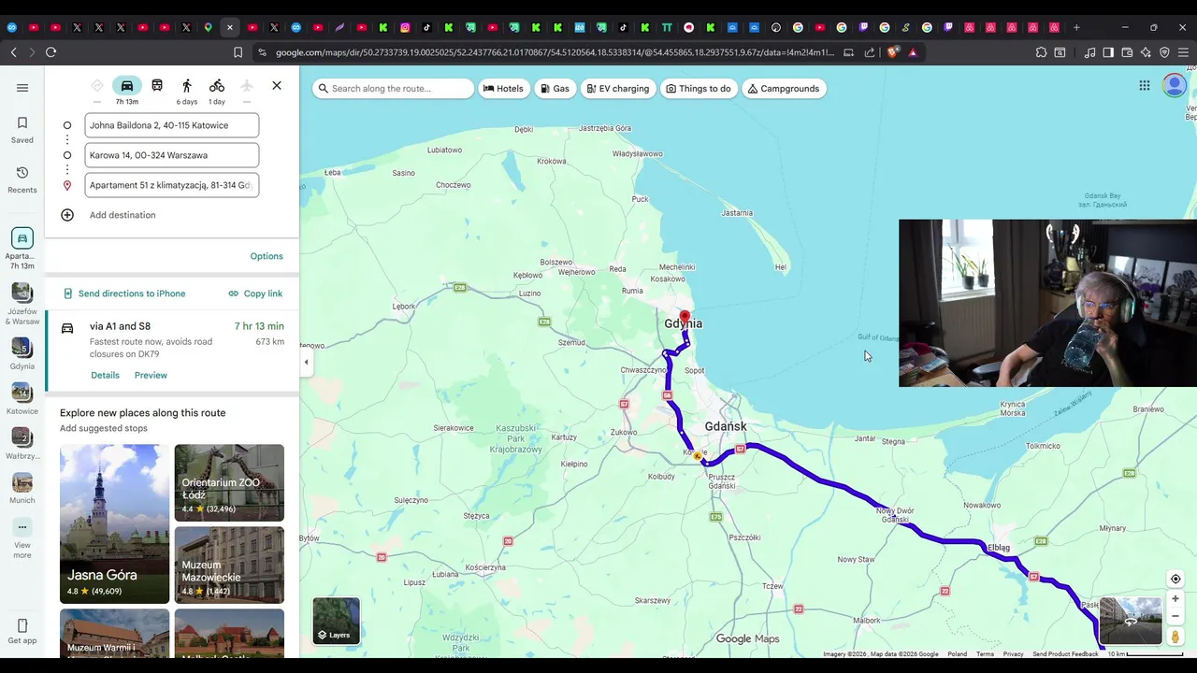Click Gdańsk city label on map
This screenshot has width=1197, height=673.
click(726, 426)
